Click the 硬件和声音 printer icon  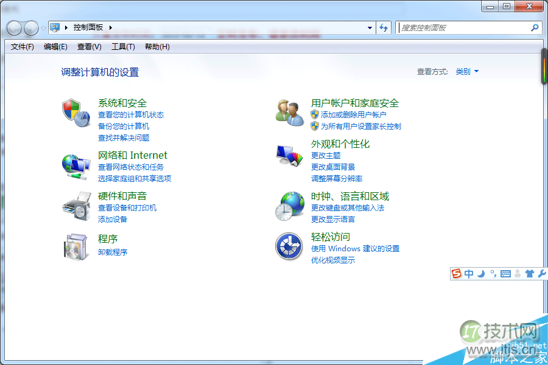[76, 206]
